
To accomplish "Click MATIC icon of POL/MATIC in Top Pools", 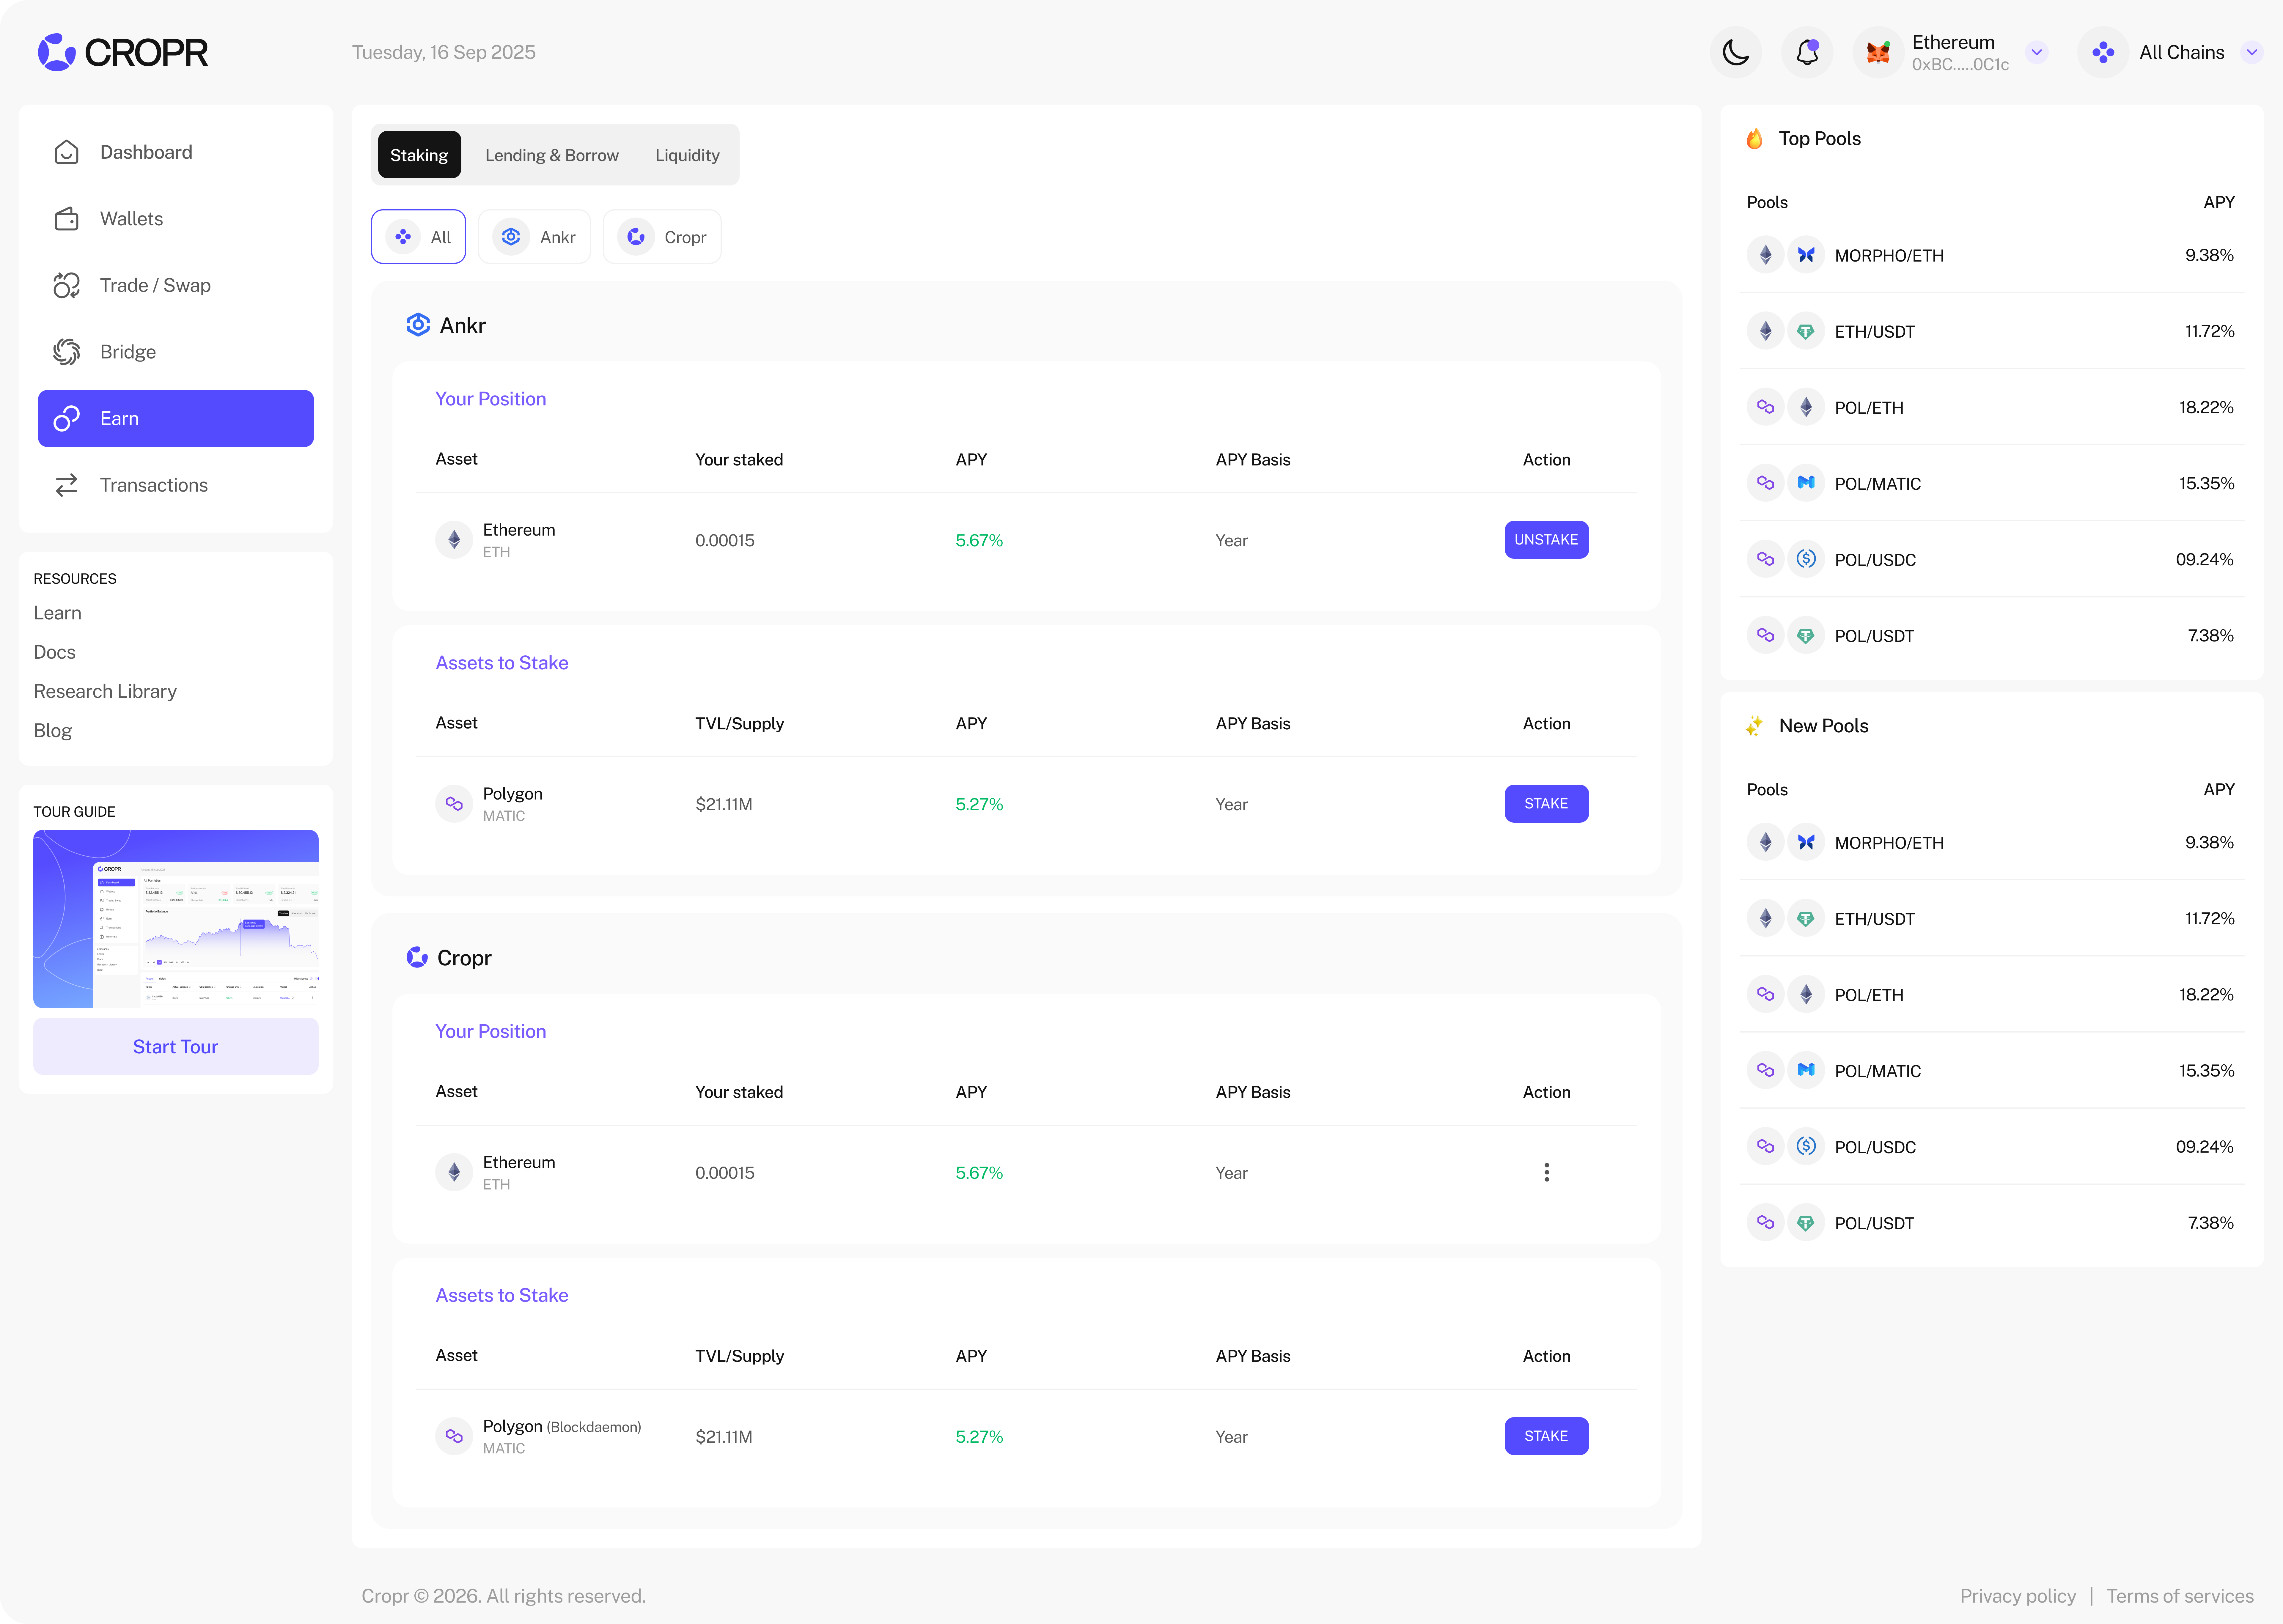I will [1806, 483].
